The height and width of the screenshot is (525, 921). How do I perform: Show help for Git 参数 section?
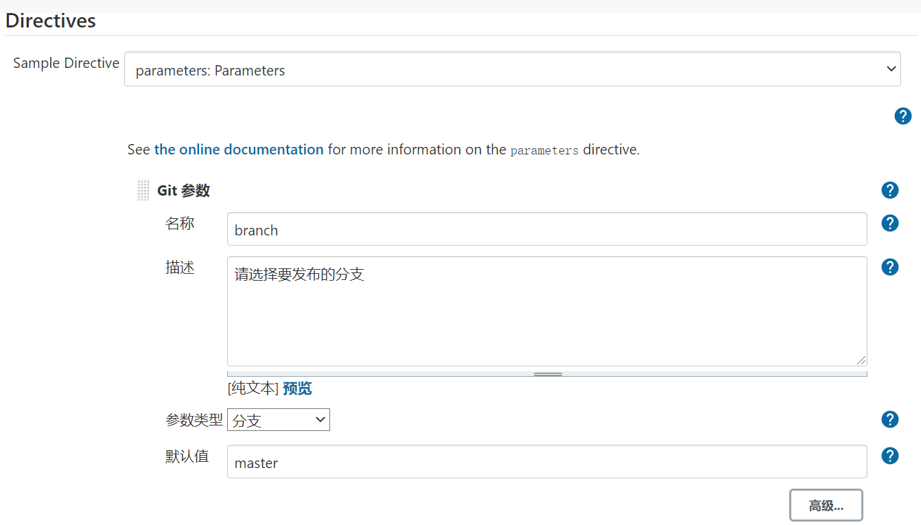click(x=890, y=190)
